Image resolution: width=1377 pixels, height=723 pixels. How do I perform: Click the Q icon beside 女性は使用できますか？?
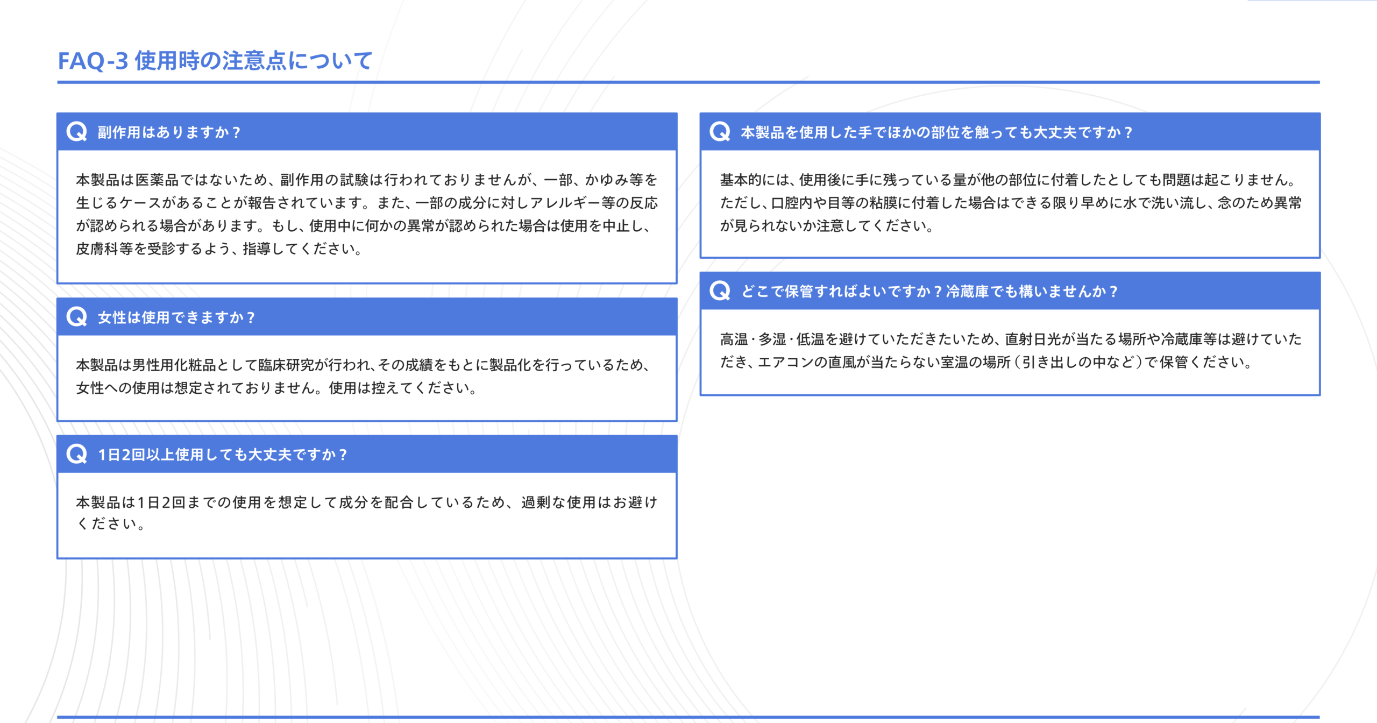click(x=77, y=317)
